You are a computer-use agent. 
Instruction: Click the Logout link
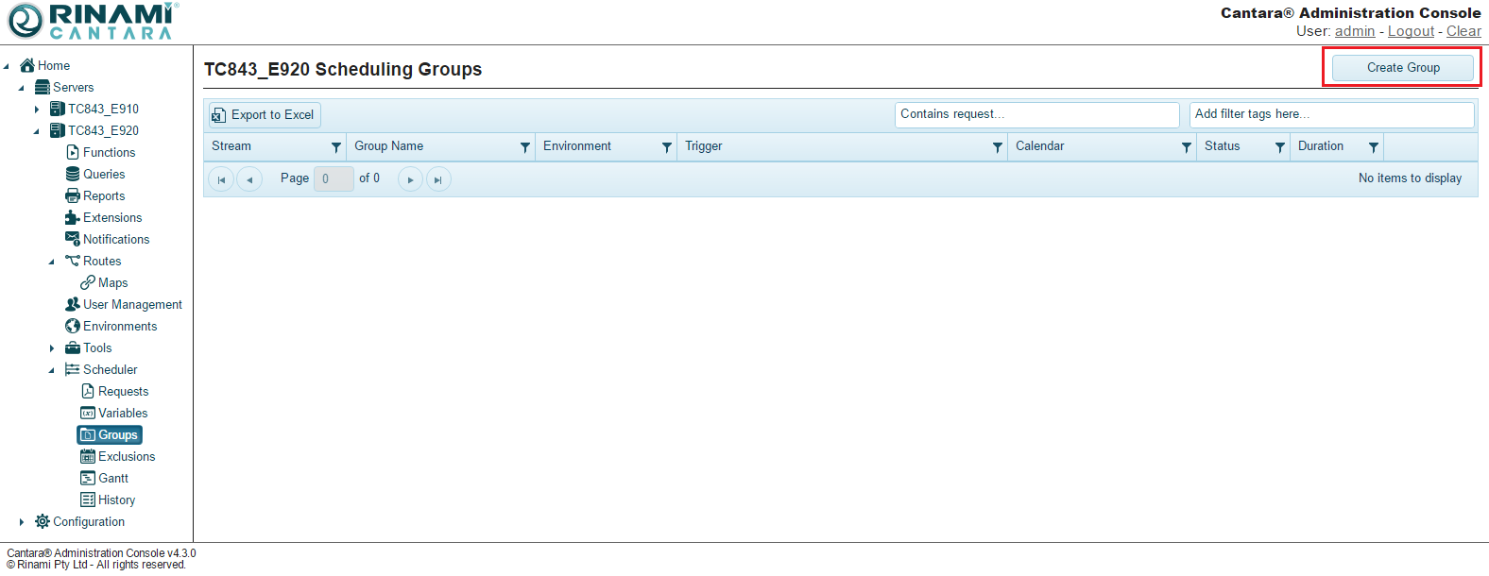point(1411,31)
